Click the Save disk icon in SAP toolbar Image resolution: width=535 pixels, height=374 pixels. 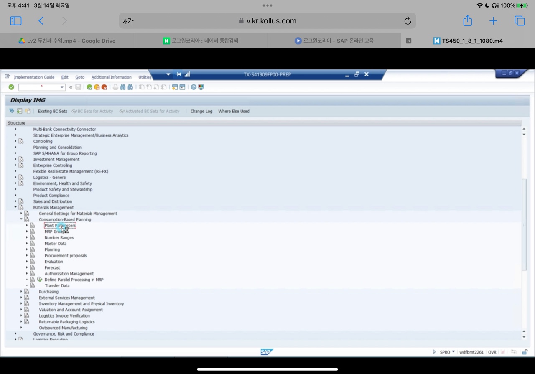[78, 87]
